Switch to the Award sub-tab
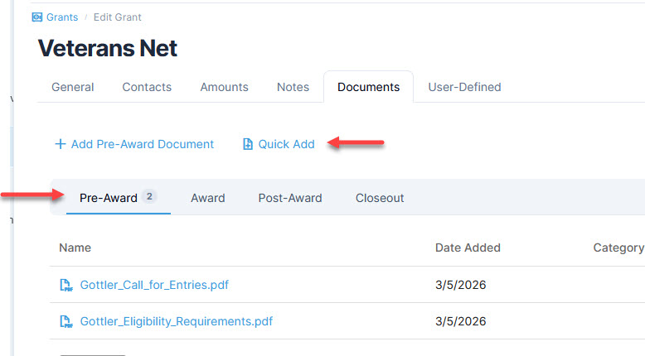This screenshot has width=645, height=356. 207,198
